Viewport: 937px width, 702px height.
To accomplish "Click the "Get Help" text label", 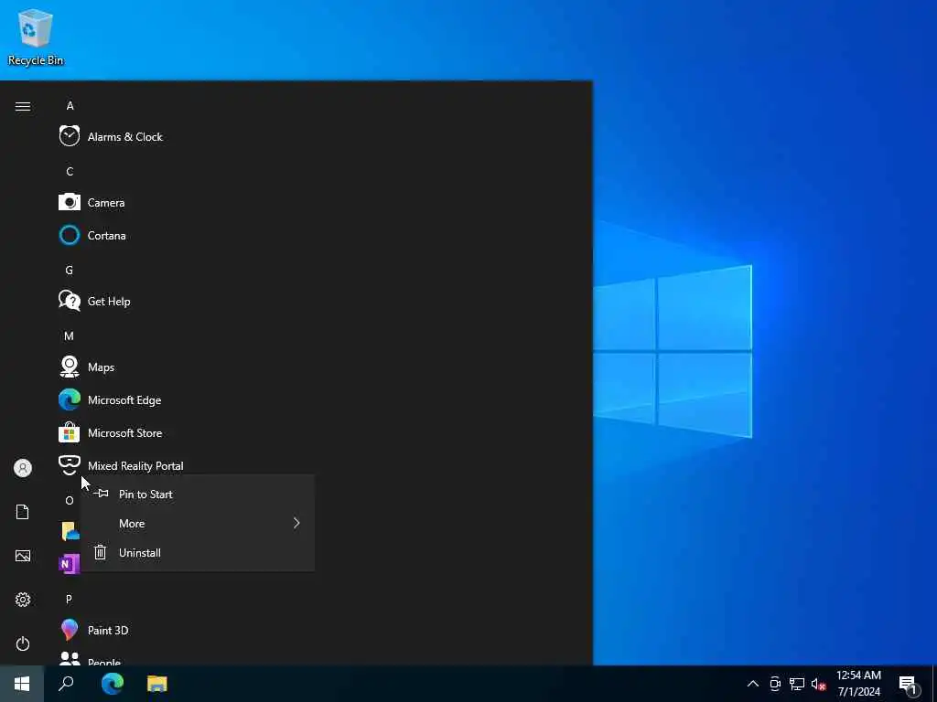I will coord(109,302).
